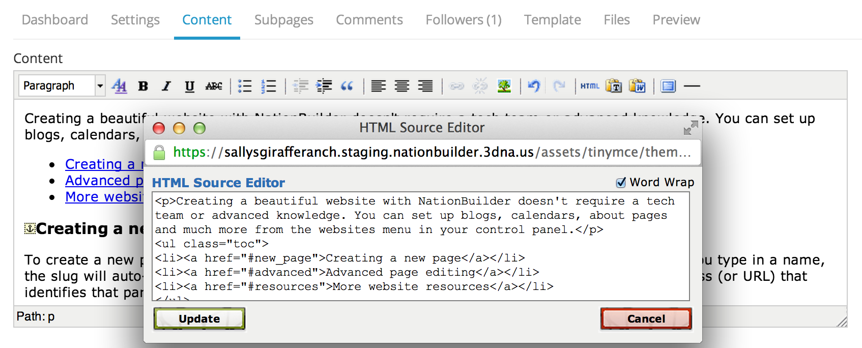Apply strikethrough formatting
Viewport: 862px width, 348px height.
coord(214,86)
